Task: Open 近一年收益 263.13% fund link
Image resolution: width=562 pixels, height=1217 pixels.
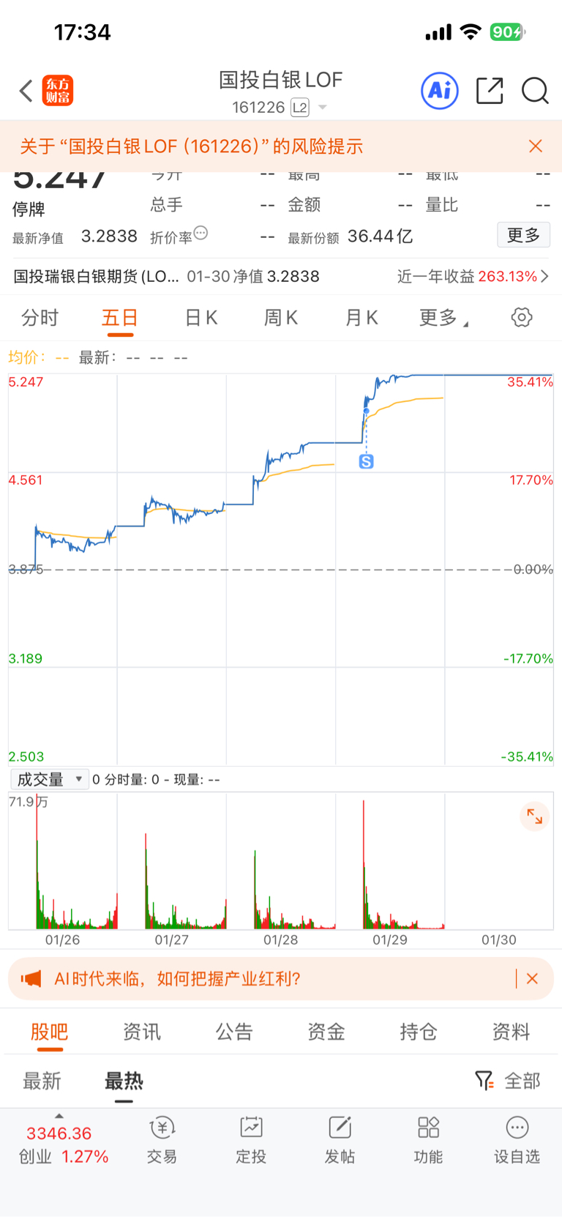Action: [473, 276]
